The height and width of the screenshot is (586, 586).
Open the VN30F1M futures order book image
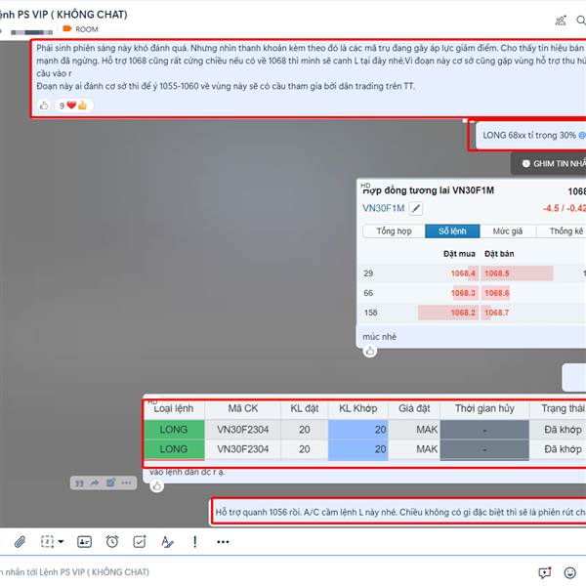(x=472, y=253)
